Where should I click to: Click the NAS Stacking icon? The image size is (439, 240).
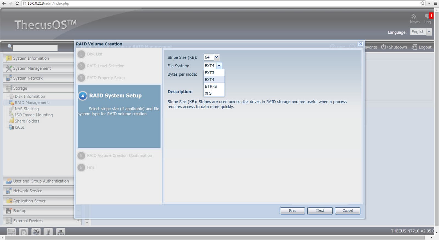(x=12, y=109)
